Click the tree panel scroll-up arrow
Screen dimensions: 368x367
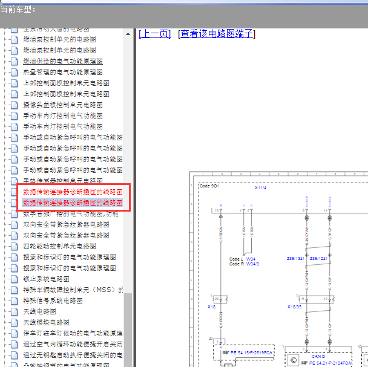coord(128,34)
